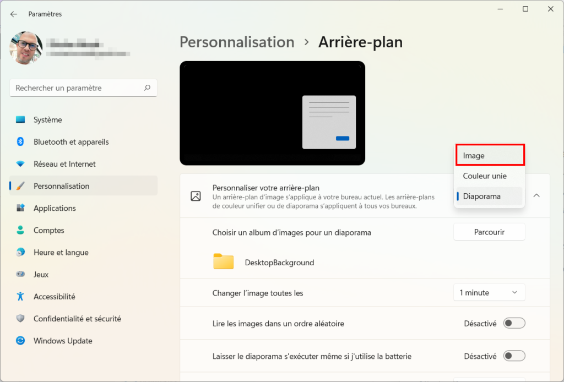Maximize the Paramètres window
This screenshot has height=382, width=564.
[x=525, y=9]
